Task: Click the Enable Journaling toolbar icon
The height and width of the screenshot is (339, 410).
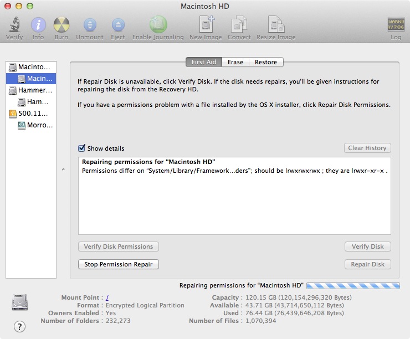Action: tap(158, 24)
